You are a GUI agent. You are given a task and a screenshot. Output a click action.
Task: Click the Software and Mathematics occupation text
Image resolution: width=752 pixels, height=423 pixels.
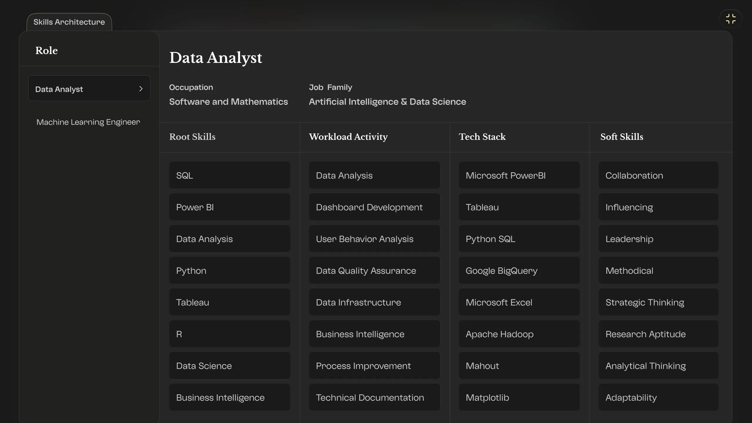click(x=228, y=102)
